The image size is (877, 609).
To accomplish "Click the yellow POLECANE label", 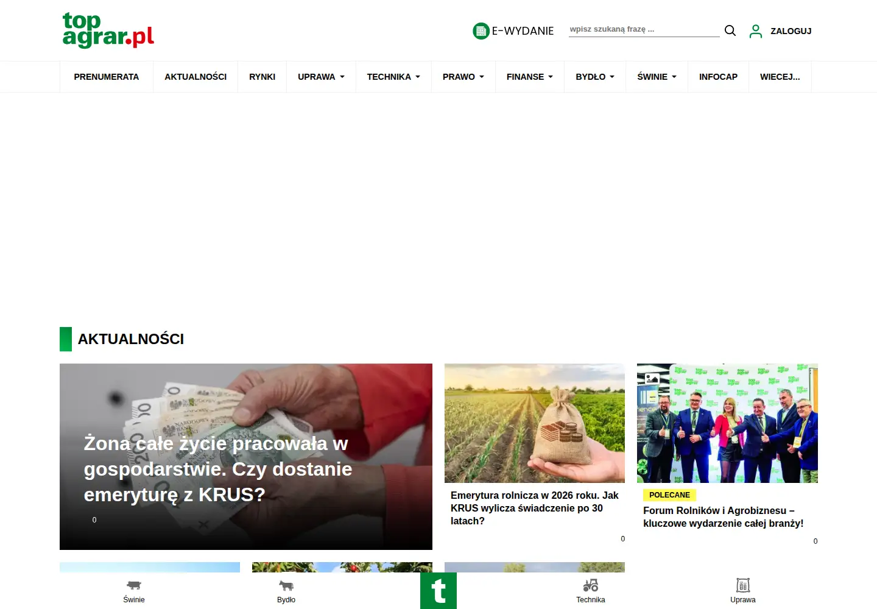I will (669, 495).
